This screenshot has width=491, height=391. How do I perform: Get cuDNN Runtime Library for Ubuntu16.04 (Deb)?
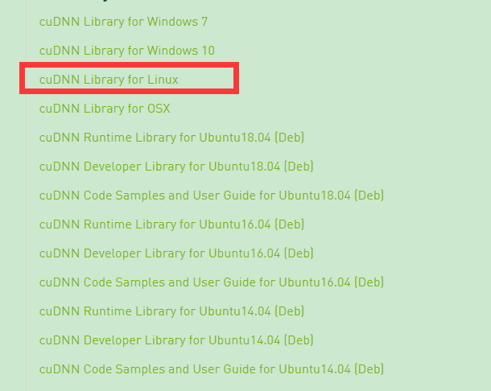171,224
